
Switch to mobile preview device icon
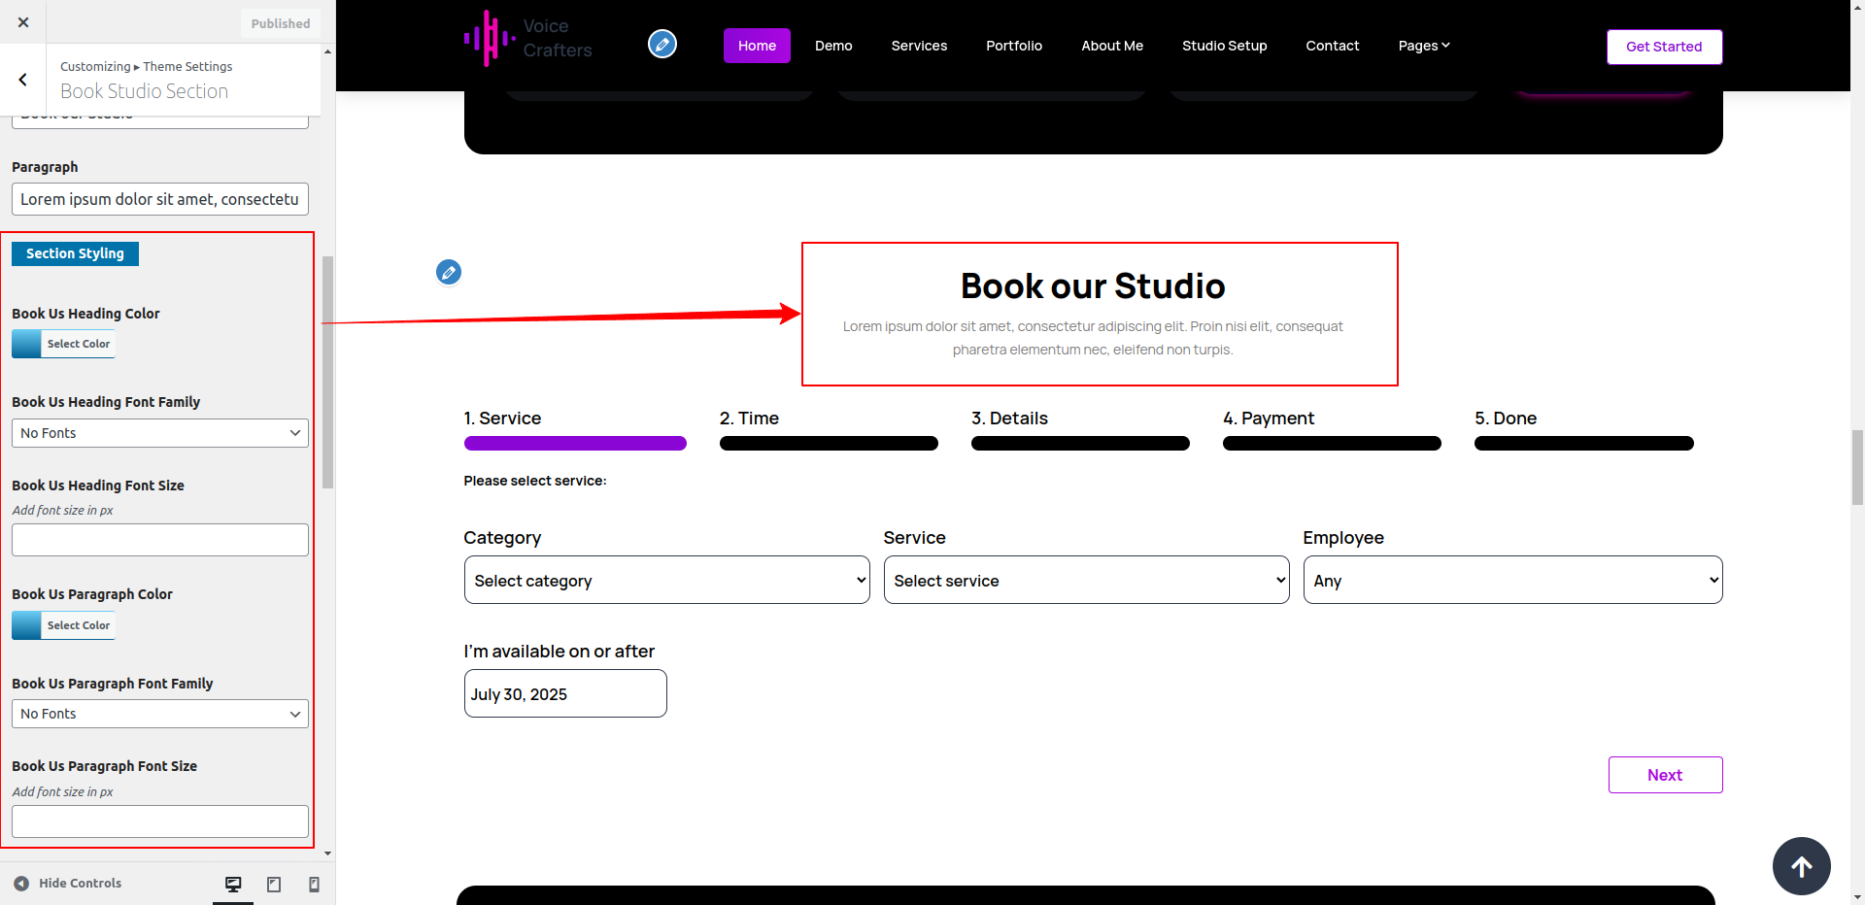(314, 884)
